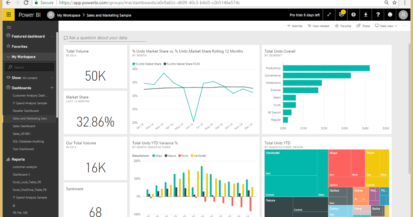This screenshot has width=413, height=217.
Task: Open the feedback smiley menu
Action: (x=390, y=15)
